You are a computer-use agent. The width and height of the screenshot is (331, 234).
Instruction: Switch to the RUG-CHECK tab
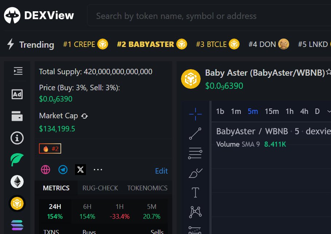[x=100, y=188]
